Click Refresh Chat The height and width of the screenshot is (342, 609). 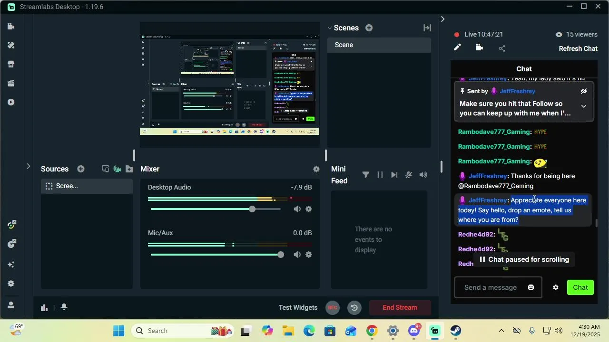coord(578,48)
